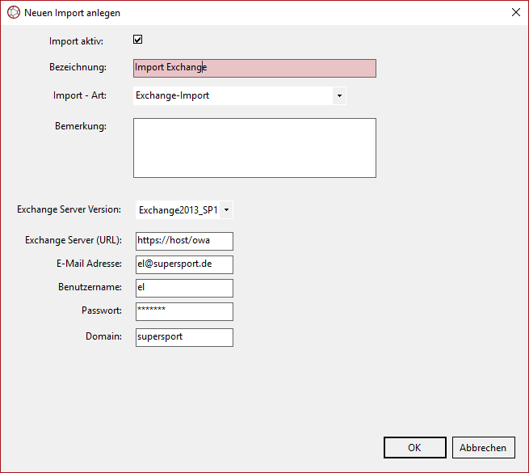The width and height of the screenshot is (529, 473).
Task: Click the 'Import - Art:' label
Action: pos(80,95)
